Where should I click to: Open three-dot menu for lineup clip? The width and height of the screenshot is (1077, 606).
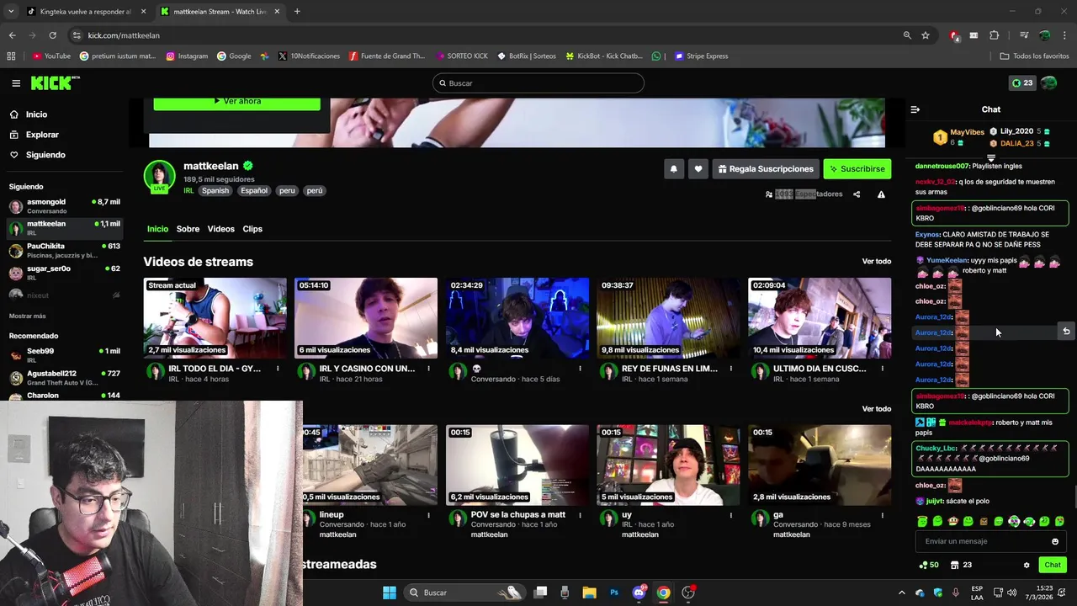(x=428, y=515)
